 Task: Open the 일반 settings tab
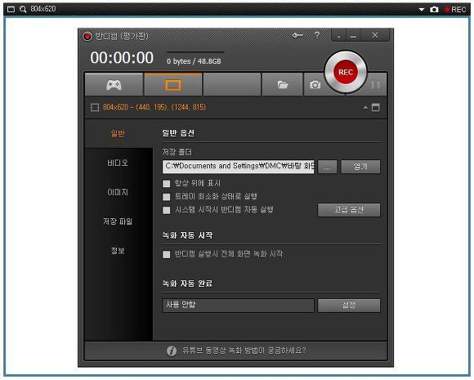click(118, 133)
